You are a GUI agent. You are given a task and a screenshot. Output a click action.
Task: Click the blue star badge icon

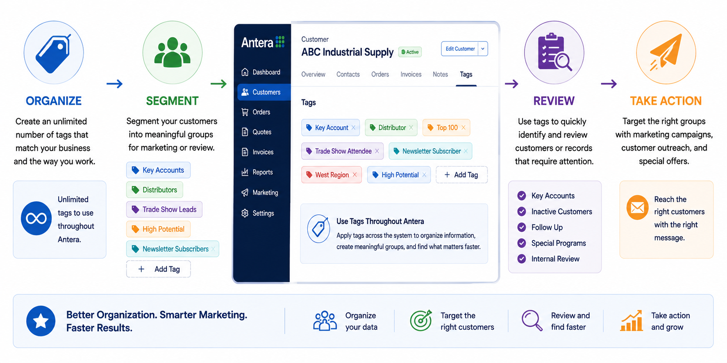pyautogui.click(x=41, y=321)
